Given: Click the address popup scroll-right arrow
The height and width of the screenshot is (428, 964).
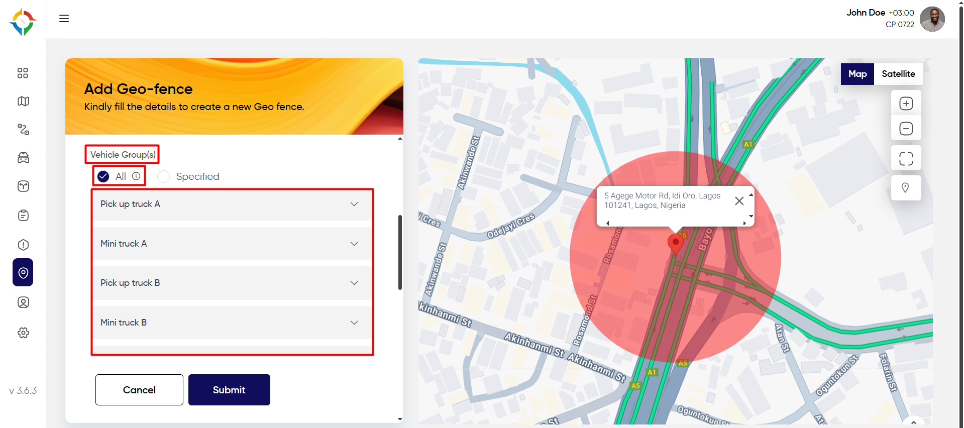Looking at the screenshot, I should pos(744,223).
